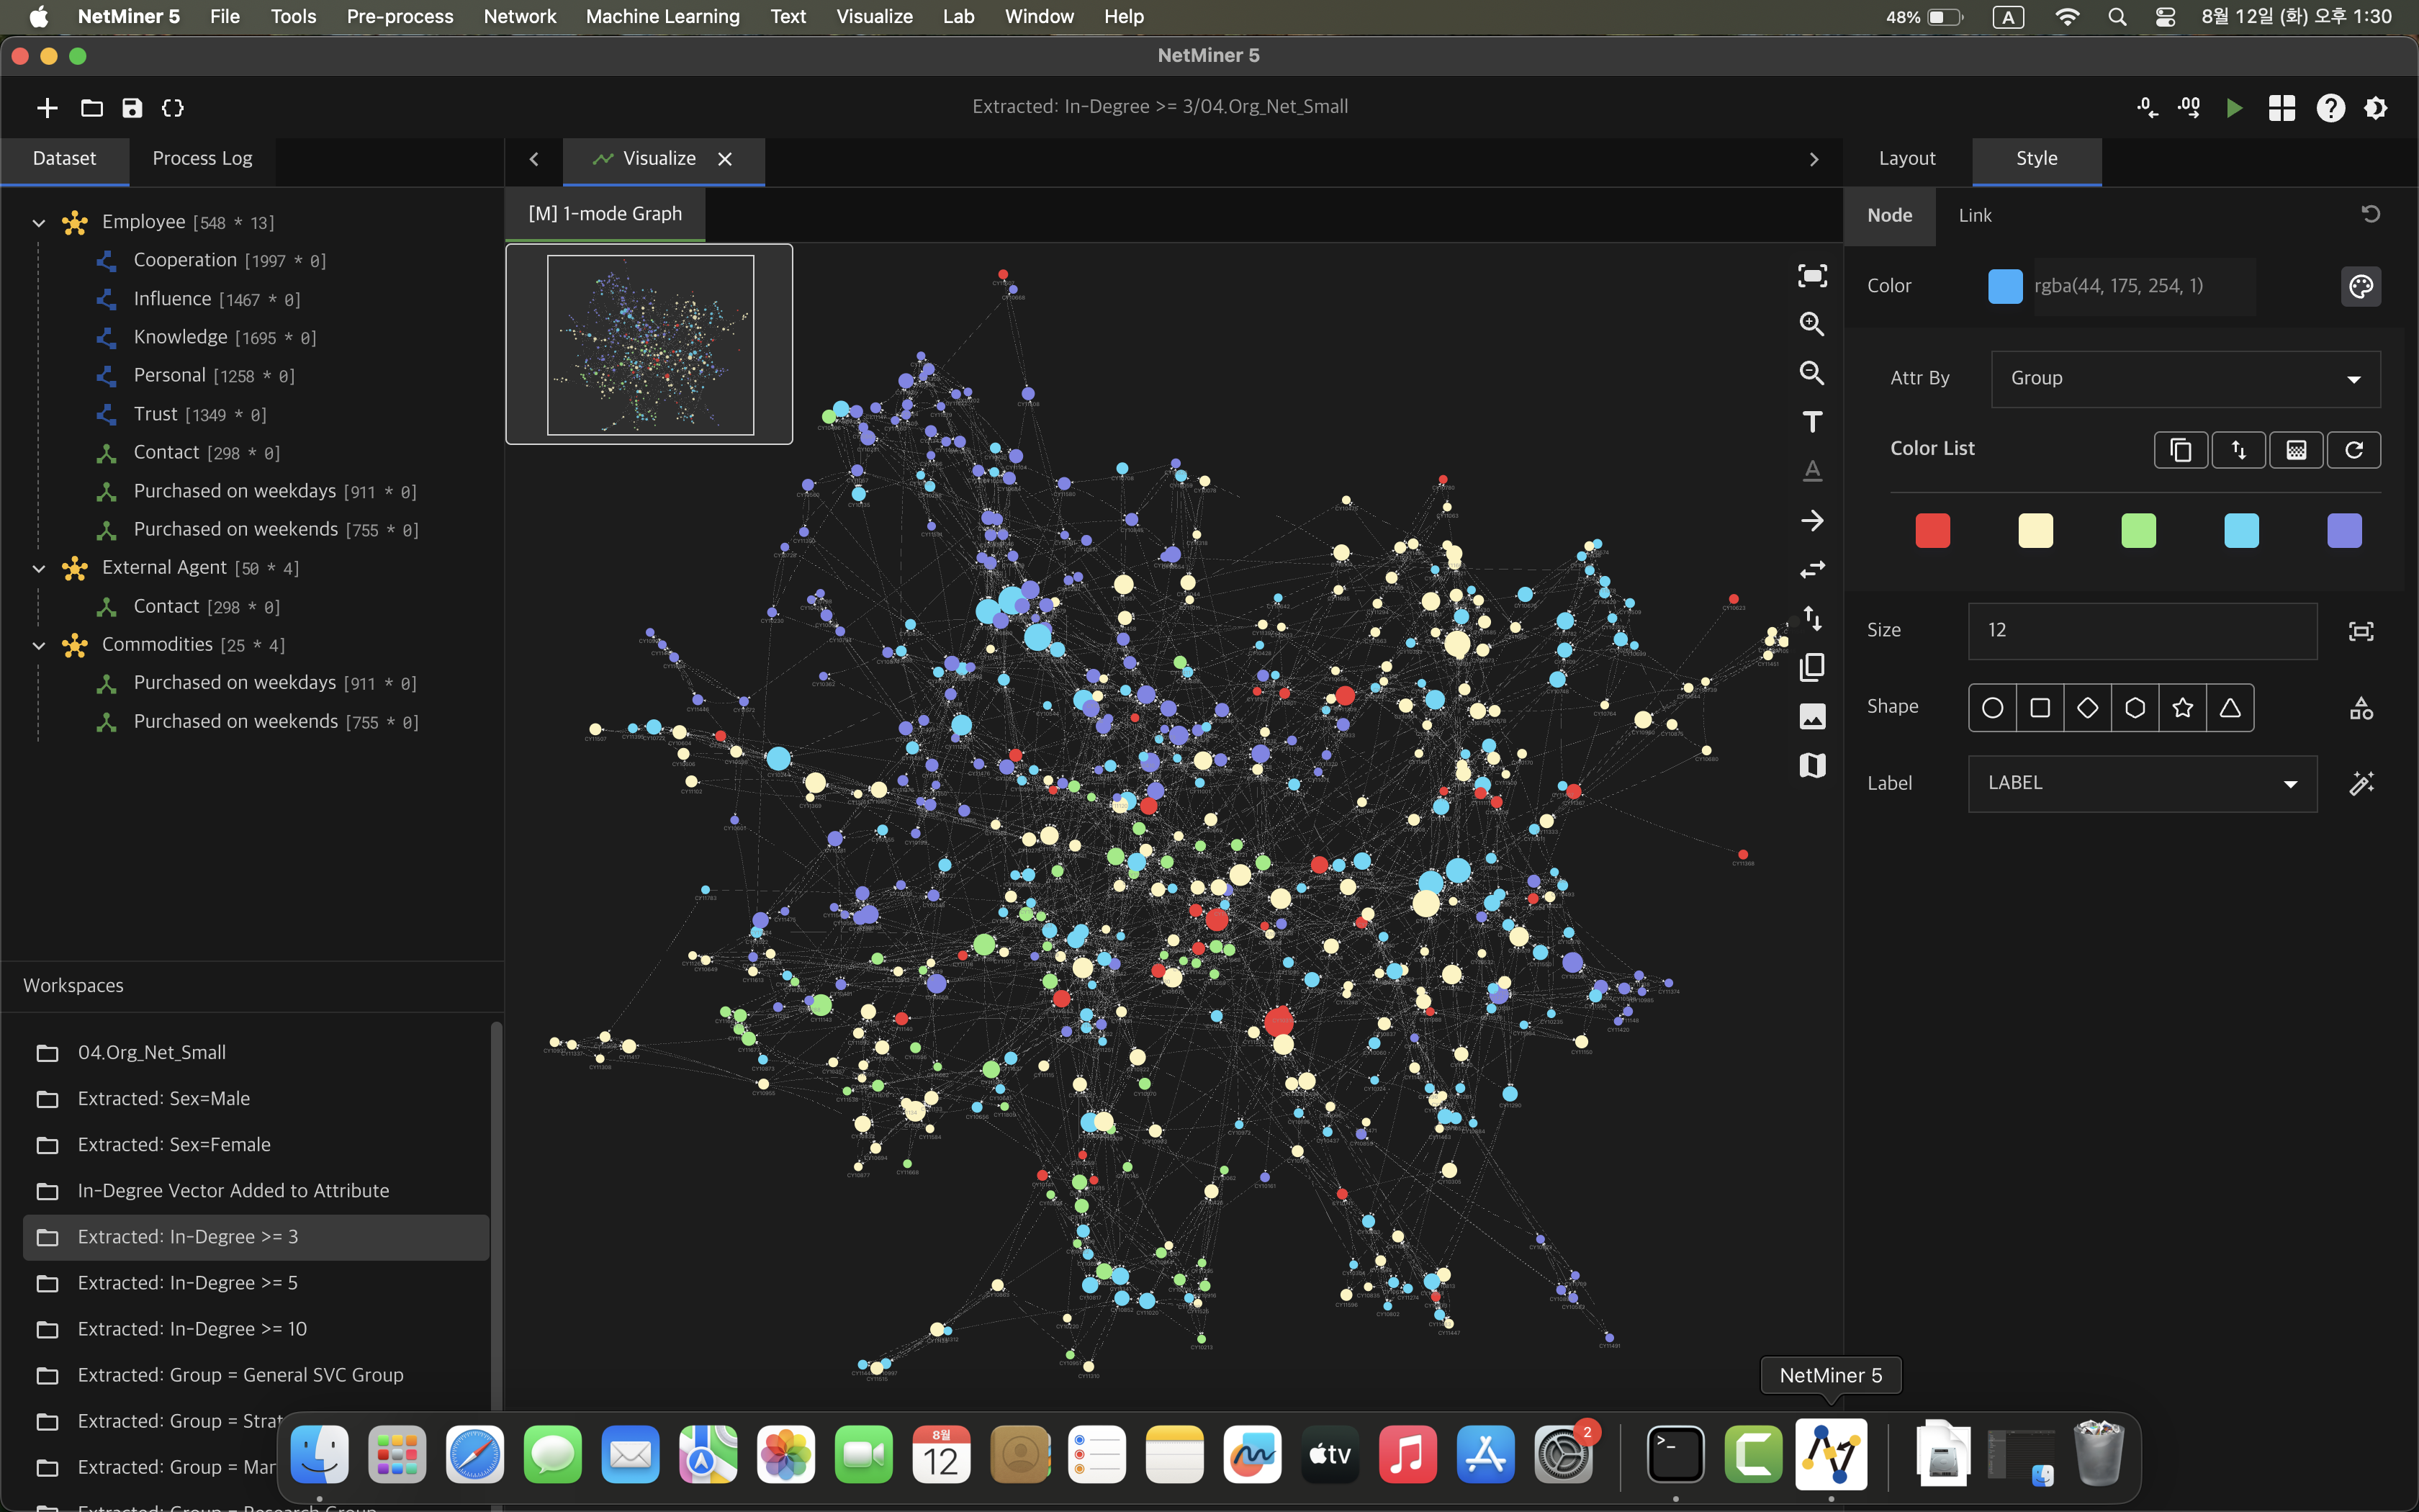Viewport: 2419px width, 1512px height.
Task: Collapse the Commodities tree node
Action: coord(39,645)
